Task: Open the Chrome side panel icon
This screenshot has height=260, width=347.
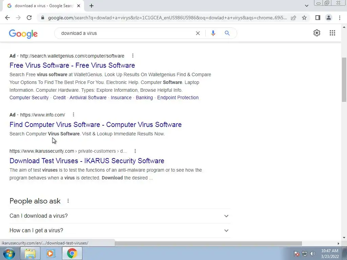Action: pos(318,18)
